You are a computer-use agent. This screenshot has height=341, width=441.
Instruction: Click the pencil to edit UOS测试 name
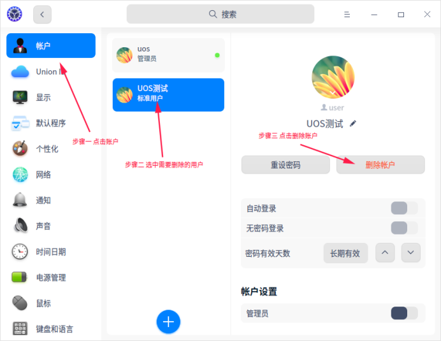tap(353, 123)
